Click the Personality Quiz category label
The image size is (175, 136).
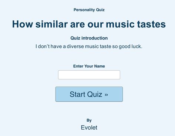click(x=89, y=10)
